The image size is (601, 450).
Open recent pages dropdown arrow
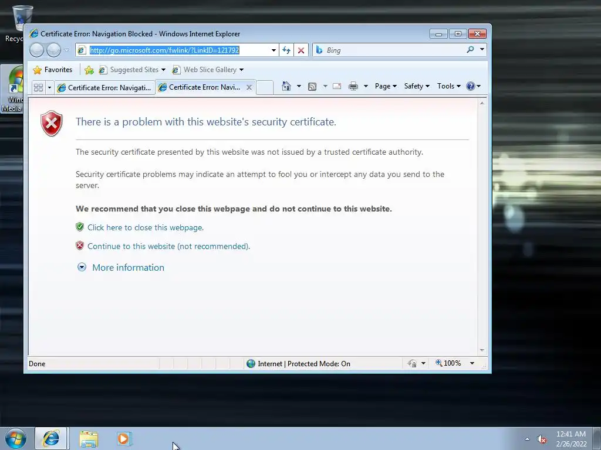tap(67, 50)
